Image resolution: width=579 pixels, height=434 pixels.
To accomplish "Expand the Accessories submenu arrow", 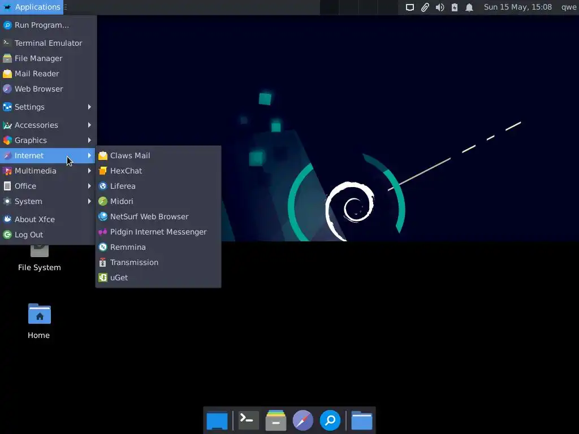I will (89, 125).
